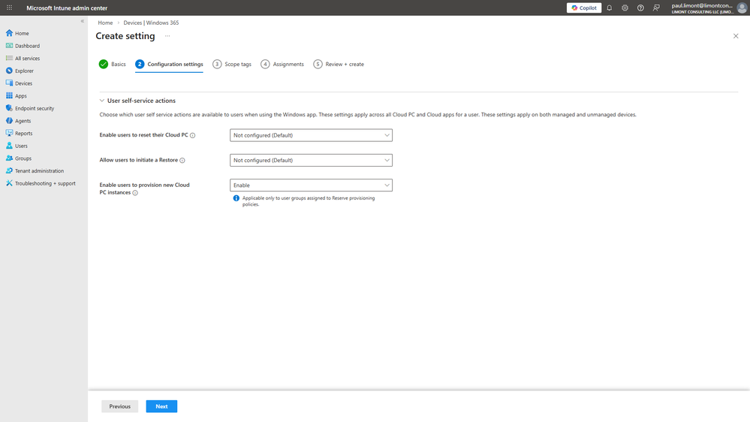The width and height of the screenshot is (750, 422).
Task: Select the Configuration settings step
Action: coord(169,64)
